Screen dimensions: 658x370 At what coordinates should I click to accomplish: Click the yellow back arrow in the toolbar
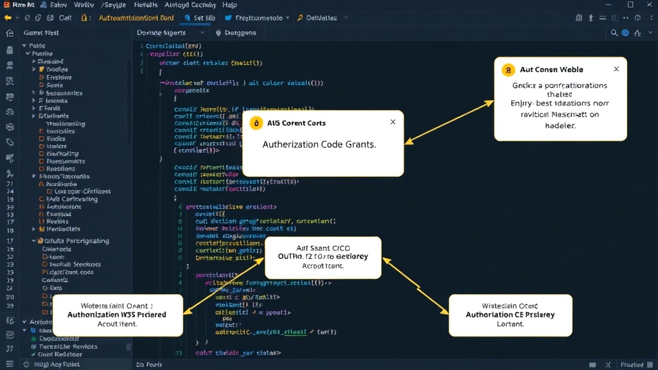click(x=8, y=18)
